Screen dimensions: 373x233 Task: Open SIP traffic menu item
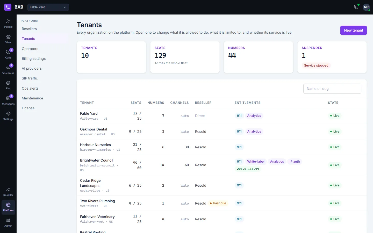click(43, 78)
